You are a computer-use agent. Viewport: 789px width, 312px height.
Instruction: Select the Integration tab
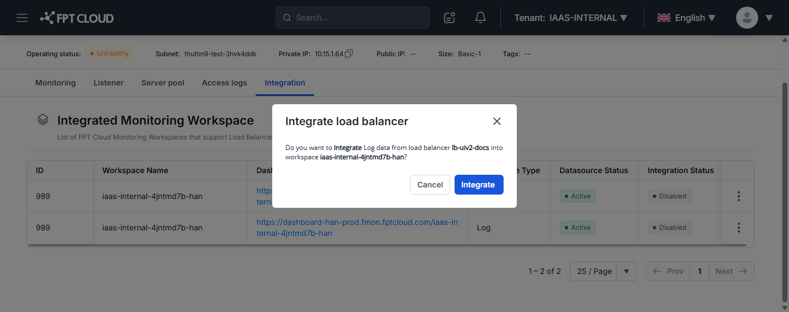point(285,83)
